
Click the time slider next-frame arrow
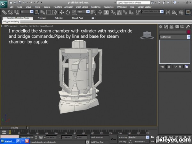pos(28,128)
